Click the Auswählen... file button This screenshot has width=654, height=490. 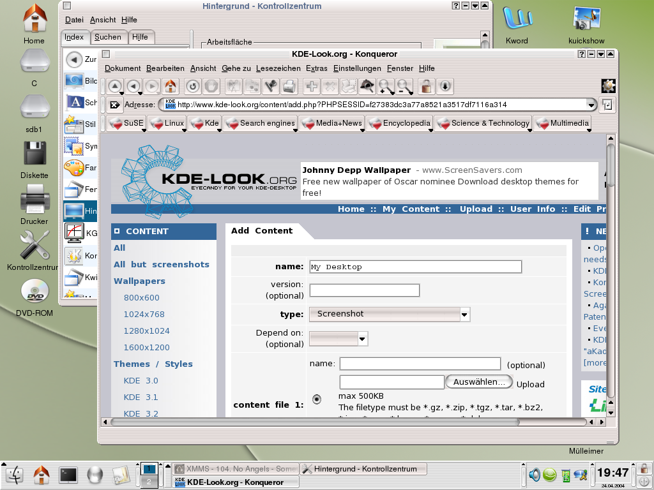click(479, 382)
